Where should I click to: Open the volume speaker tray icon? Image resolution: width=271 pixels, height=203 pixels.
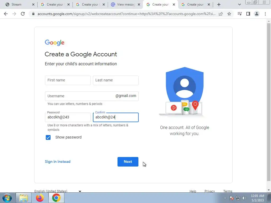click(x=244, y=198)
